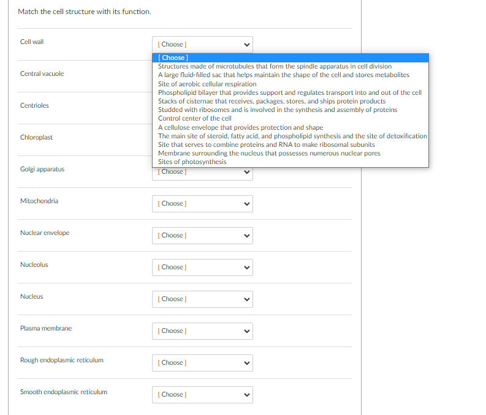Click the 'Chloroplast' label
Image resolution: width=486 pixels, height=415 pixels.
[36, 138]
